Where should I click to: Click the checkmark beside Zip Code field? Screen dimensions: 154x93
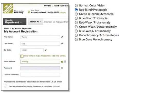pyautogui.click(x=46, y=50)
